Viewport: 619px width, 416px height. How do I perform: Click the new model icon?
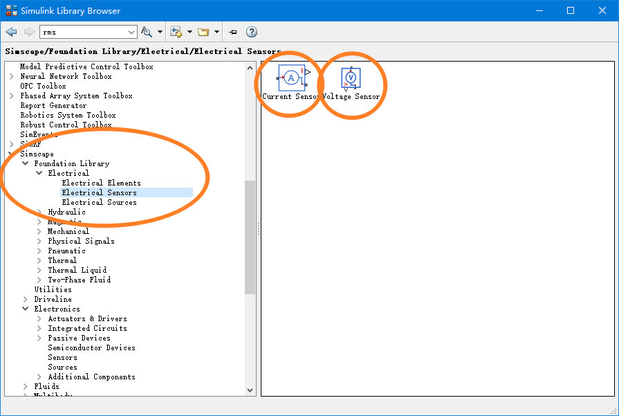[x=176, y=32]
